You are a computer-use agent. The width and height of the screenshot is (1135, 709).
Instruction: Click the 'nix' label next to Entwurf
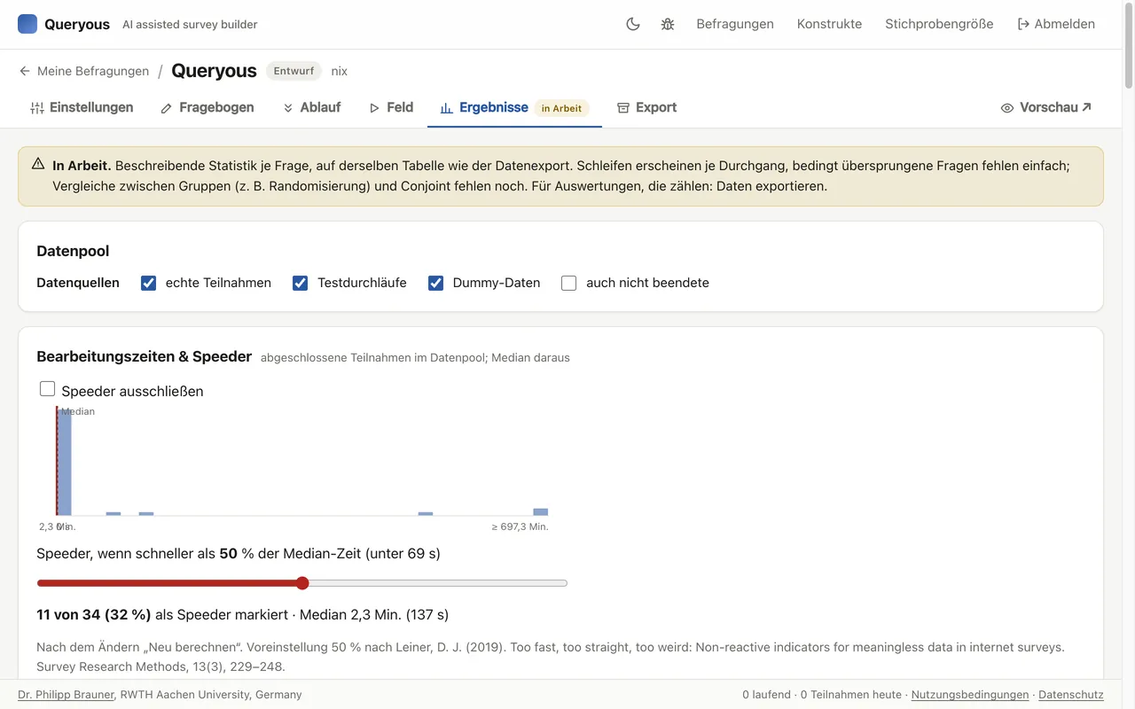pyautogui.click(x=340, y=71)
